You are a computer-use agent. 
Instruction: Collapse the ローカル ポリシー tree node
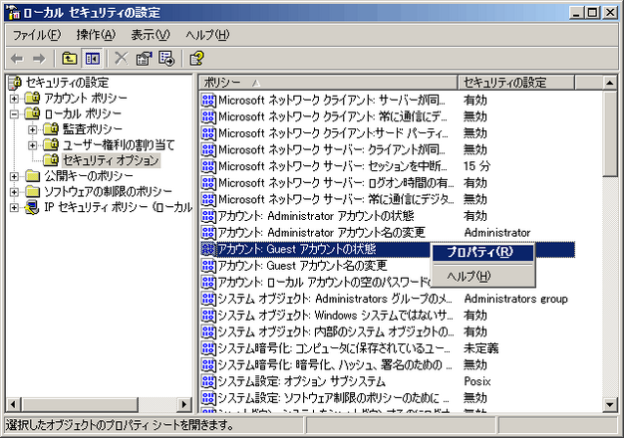[x=14, y=114]
